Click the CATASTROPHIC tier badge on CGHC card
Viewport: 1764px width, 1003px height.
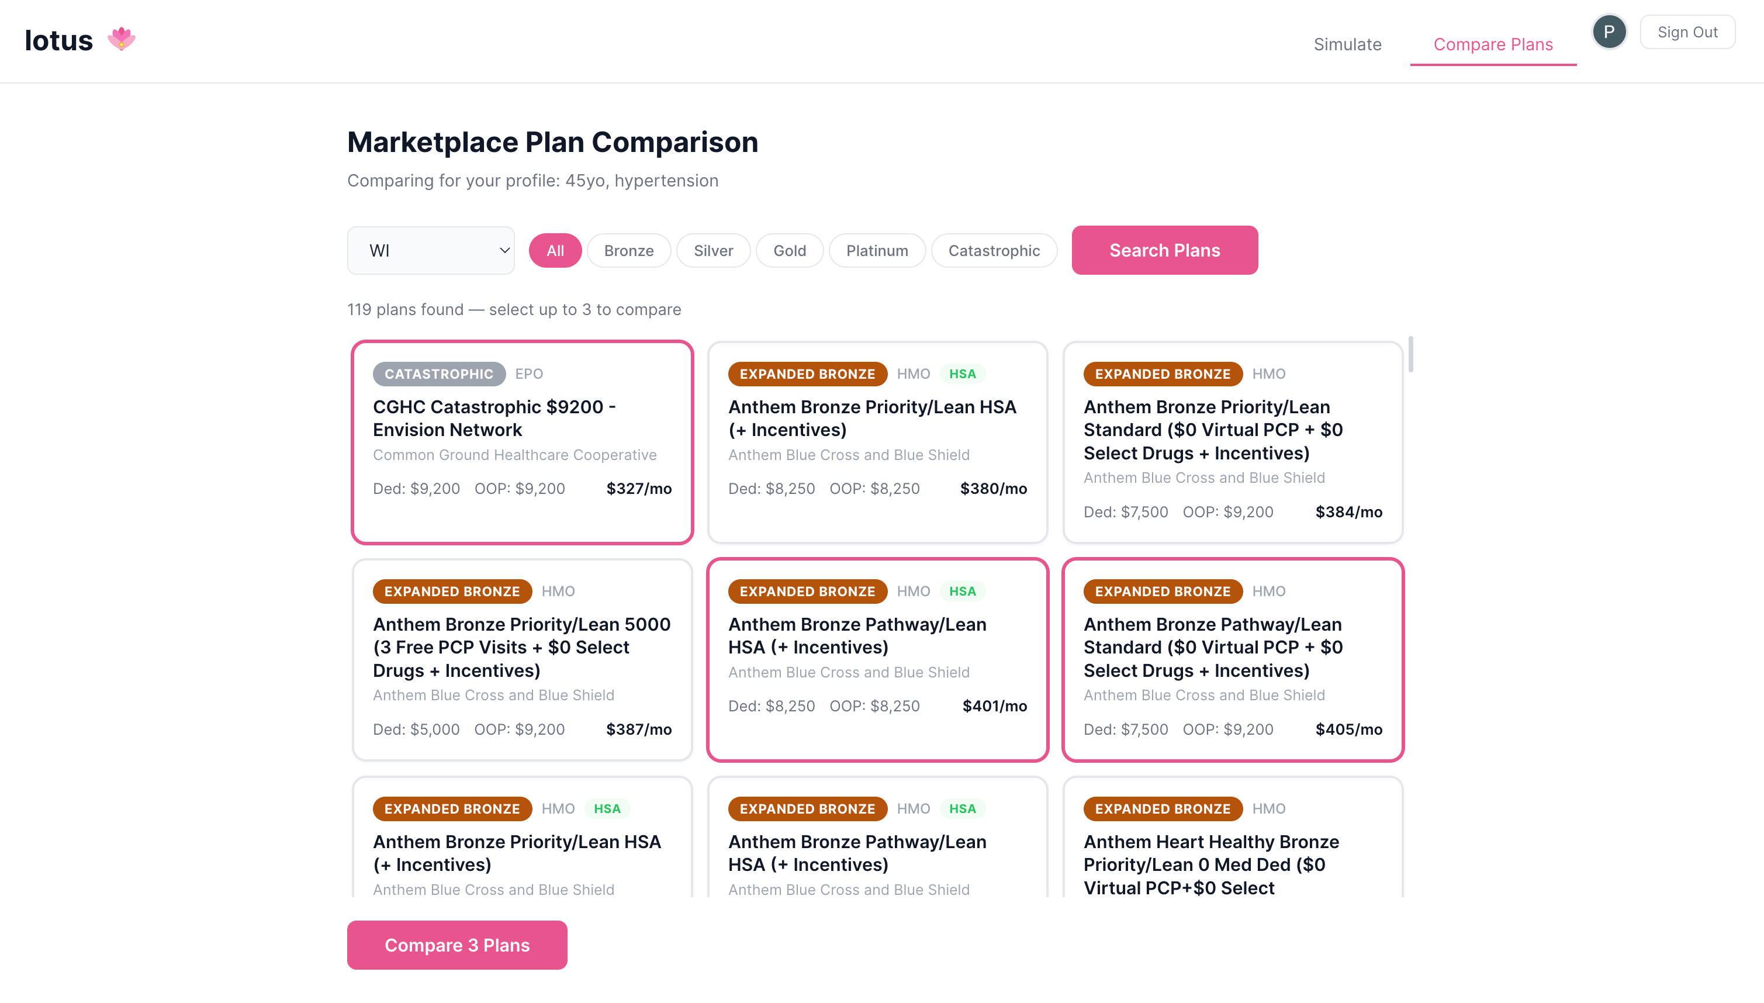click(x=439, y=374)
